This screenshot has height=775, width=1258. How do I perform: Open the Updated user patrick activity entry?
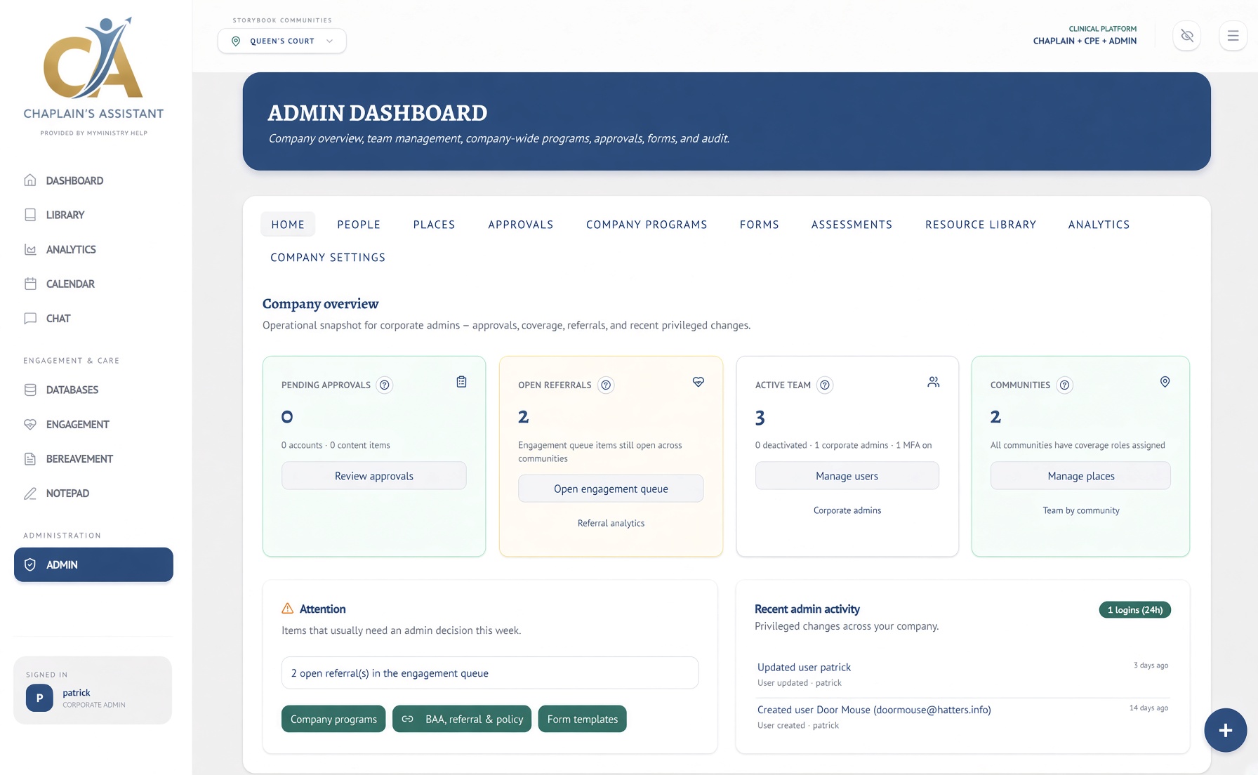(x=962, y=674)
